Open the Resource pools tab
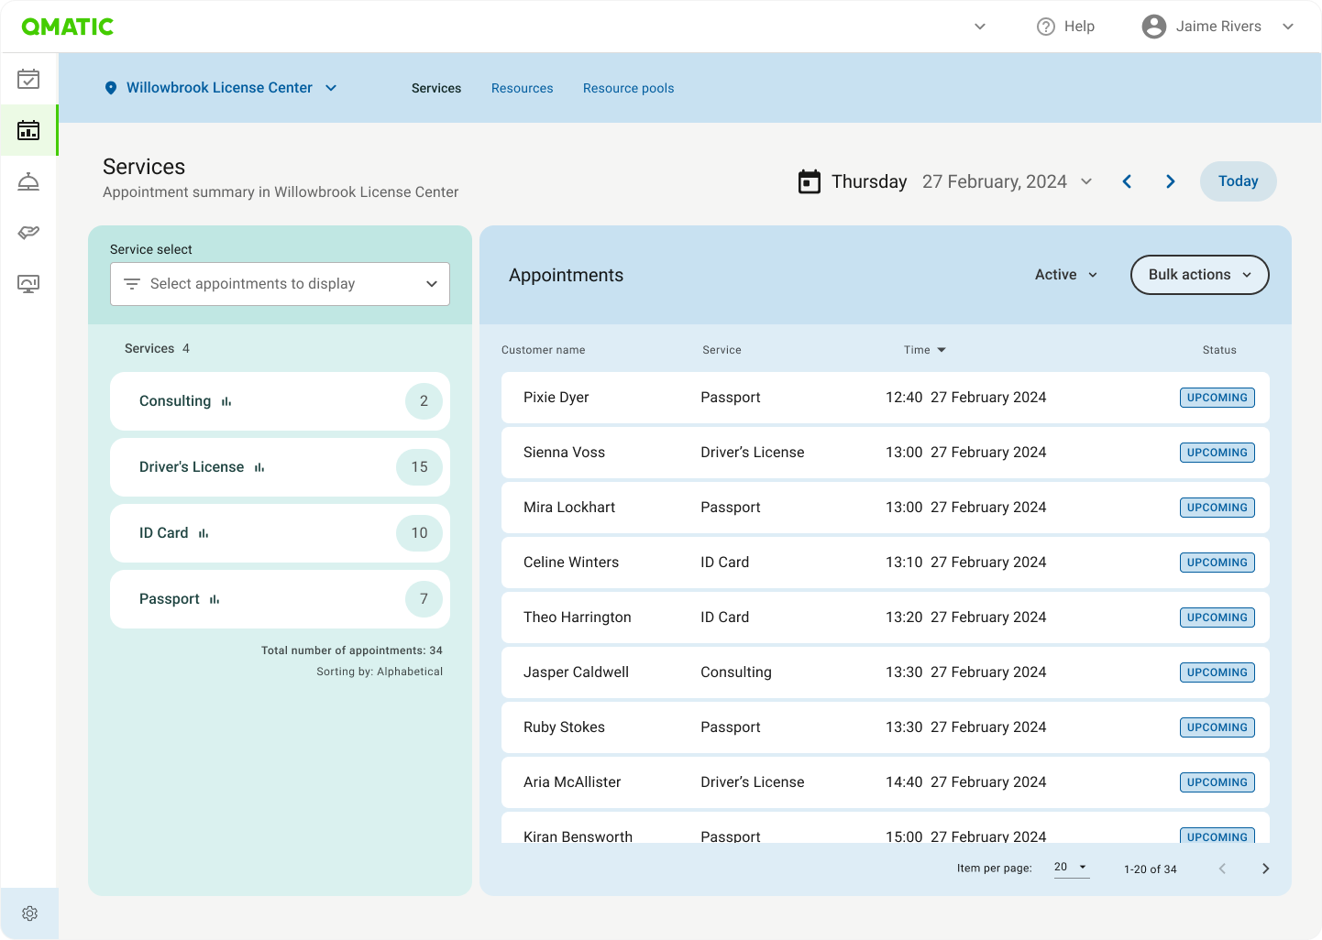This screenshot has height=940, width=1322. click(628, 88)
